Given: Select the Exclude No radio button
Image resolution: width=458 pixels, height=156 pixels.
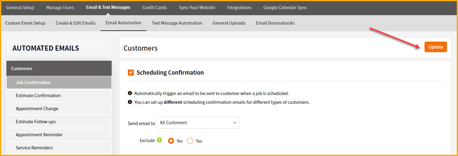Looking at the screenshot, I should coord(171,141).
